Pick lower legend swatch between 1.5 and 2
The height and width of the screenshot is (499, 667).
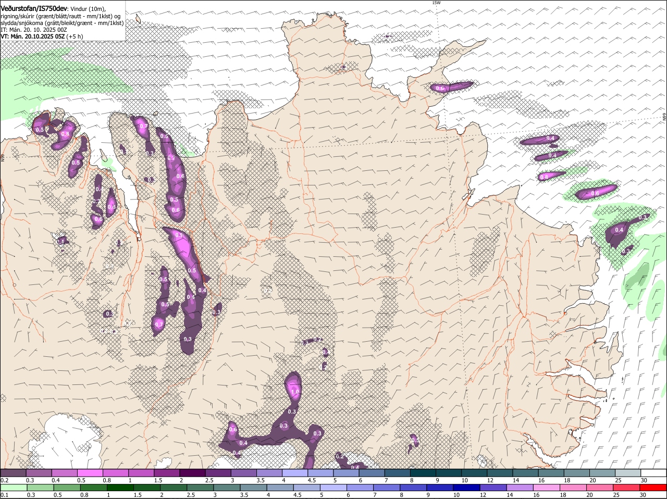tap(147, 488)
